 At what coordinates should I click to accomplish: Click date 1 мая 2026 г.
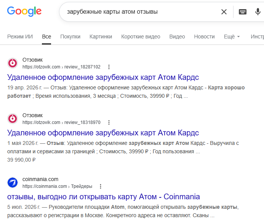(23, 143)
